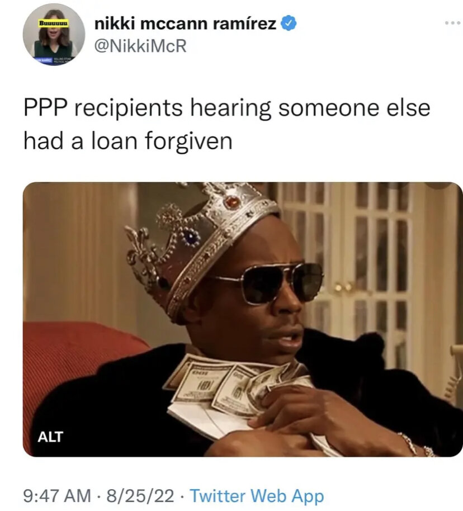This screenshot has height=511, width=463.
Task: Select the tweet text about PPP recipients
Action: click(x=227, y=125)
